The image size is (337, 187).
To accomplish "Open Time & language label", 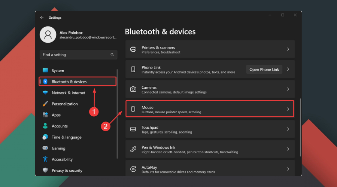I will coord(67,137).
